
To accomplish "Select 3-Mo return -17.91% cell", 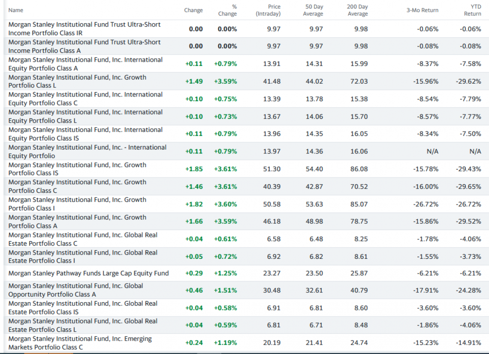I will 426,290.
